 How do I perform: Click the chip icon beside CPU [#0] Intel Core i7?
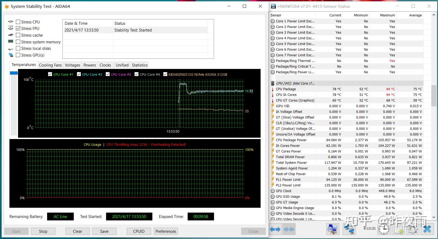pyautogui.click(x=273, y=84)
